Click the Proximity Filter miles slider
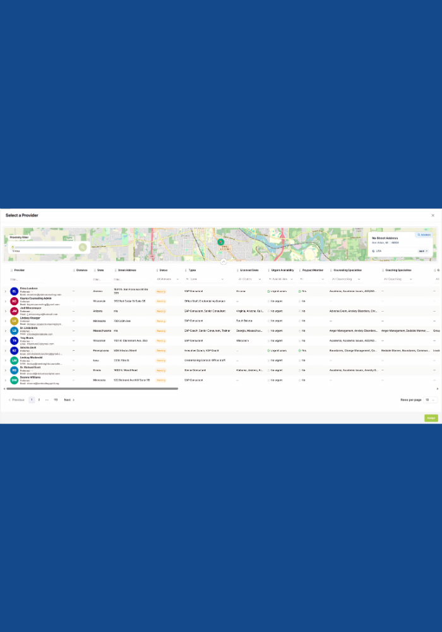 (x=44, y=248)
